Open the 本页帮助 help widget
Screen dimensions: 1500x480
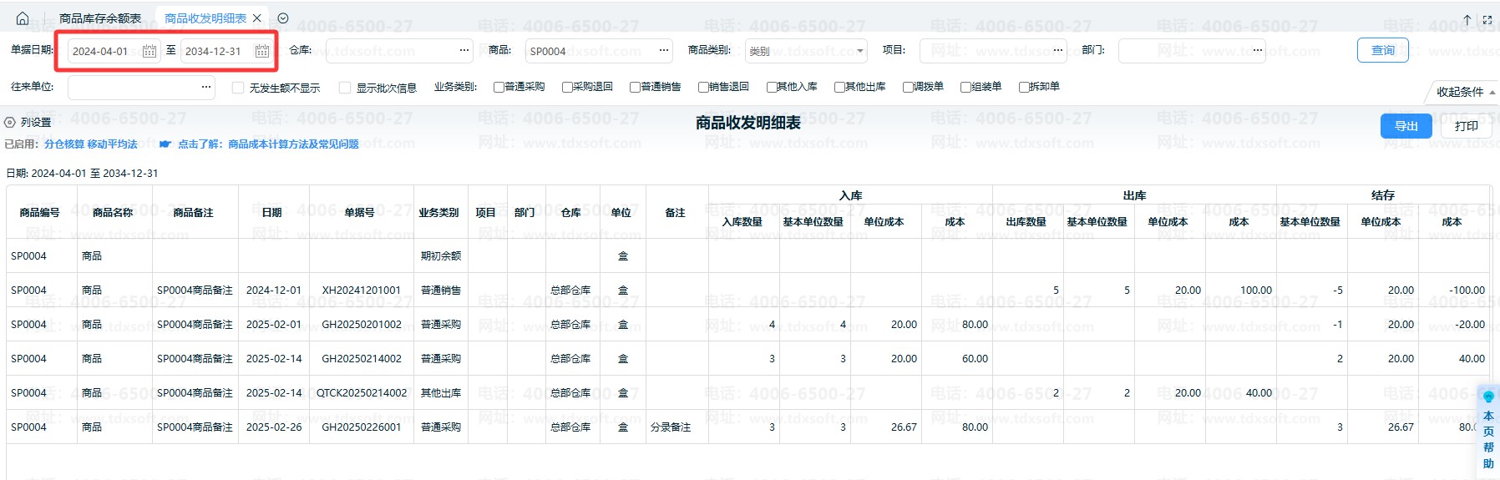[x=1488, y=431]
